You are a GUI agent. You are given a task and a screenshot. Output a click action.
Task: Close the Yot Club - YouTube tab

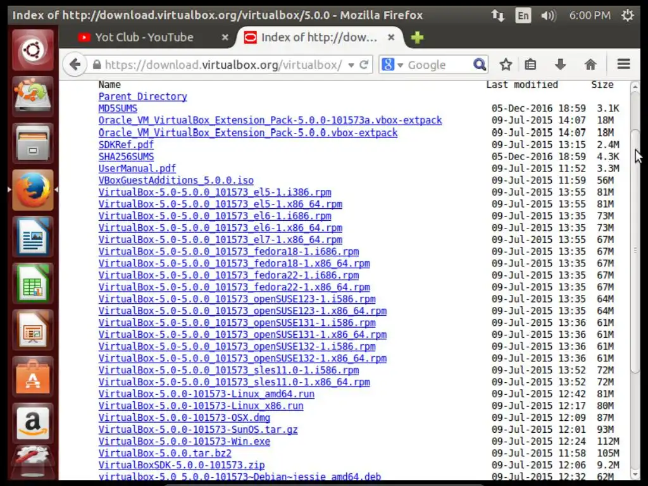(225, 37)
